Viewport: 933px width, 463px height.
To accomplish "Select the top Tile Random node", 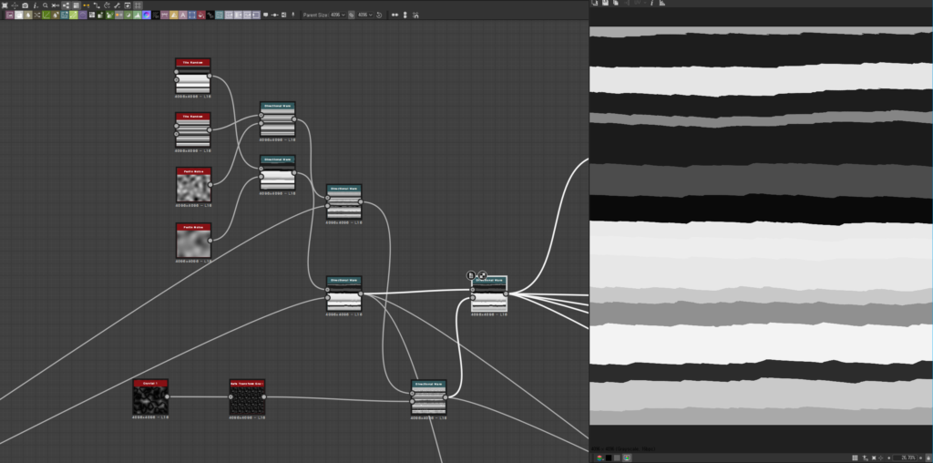I will pyautogui.click(x=192, y=80).
